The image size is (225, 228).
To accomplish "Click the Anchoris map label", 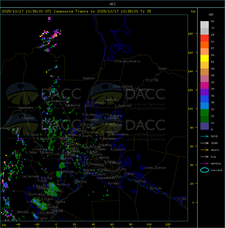I will pyautogui.click(x=63, y=184).
